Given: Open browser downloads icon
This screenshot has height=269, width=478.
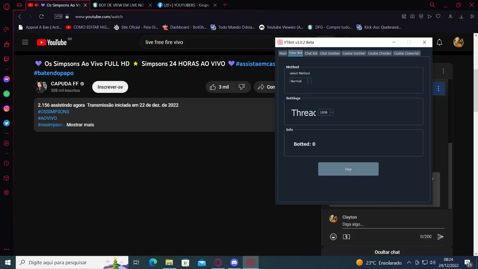Looking at the screenshot, I should click(x=461, y=16).
